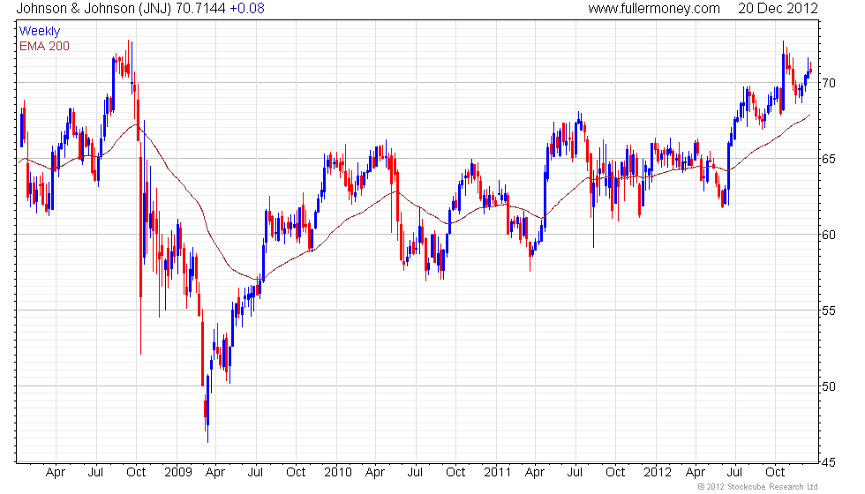This screenshot has height=494, width=865.
Task: Click the 60 price axis label
Action: (829, 235)
